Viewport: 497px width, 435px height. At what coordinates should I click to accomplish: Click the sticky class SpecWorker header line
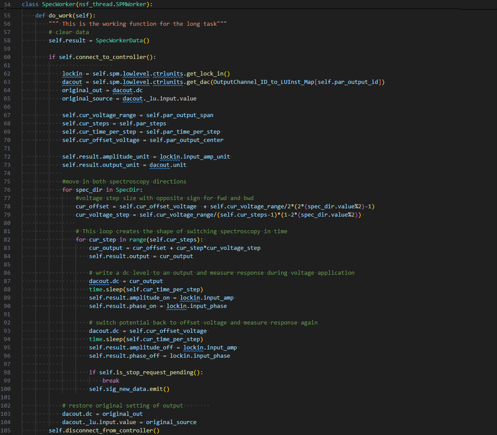tap(87, 4)
